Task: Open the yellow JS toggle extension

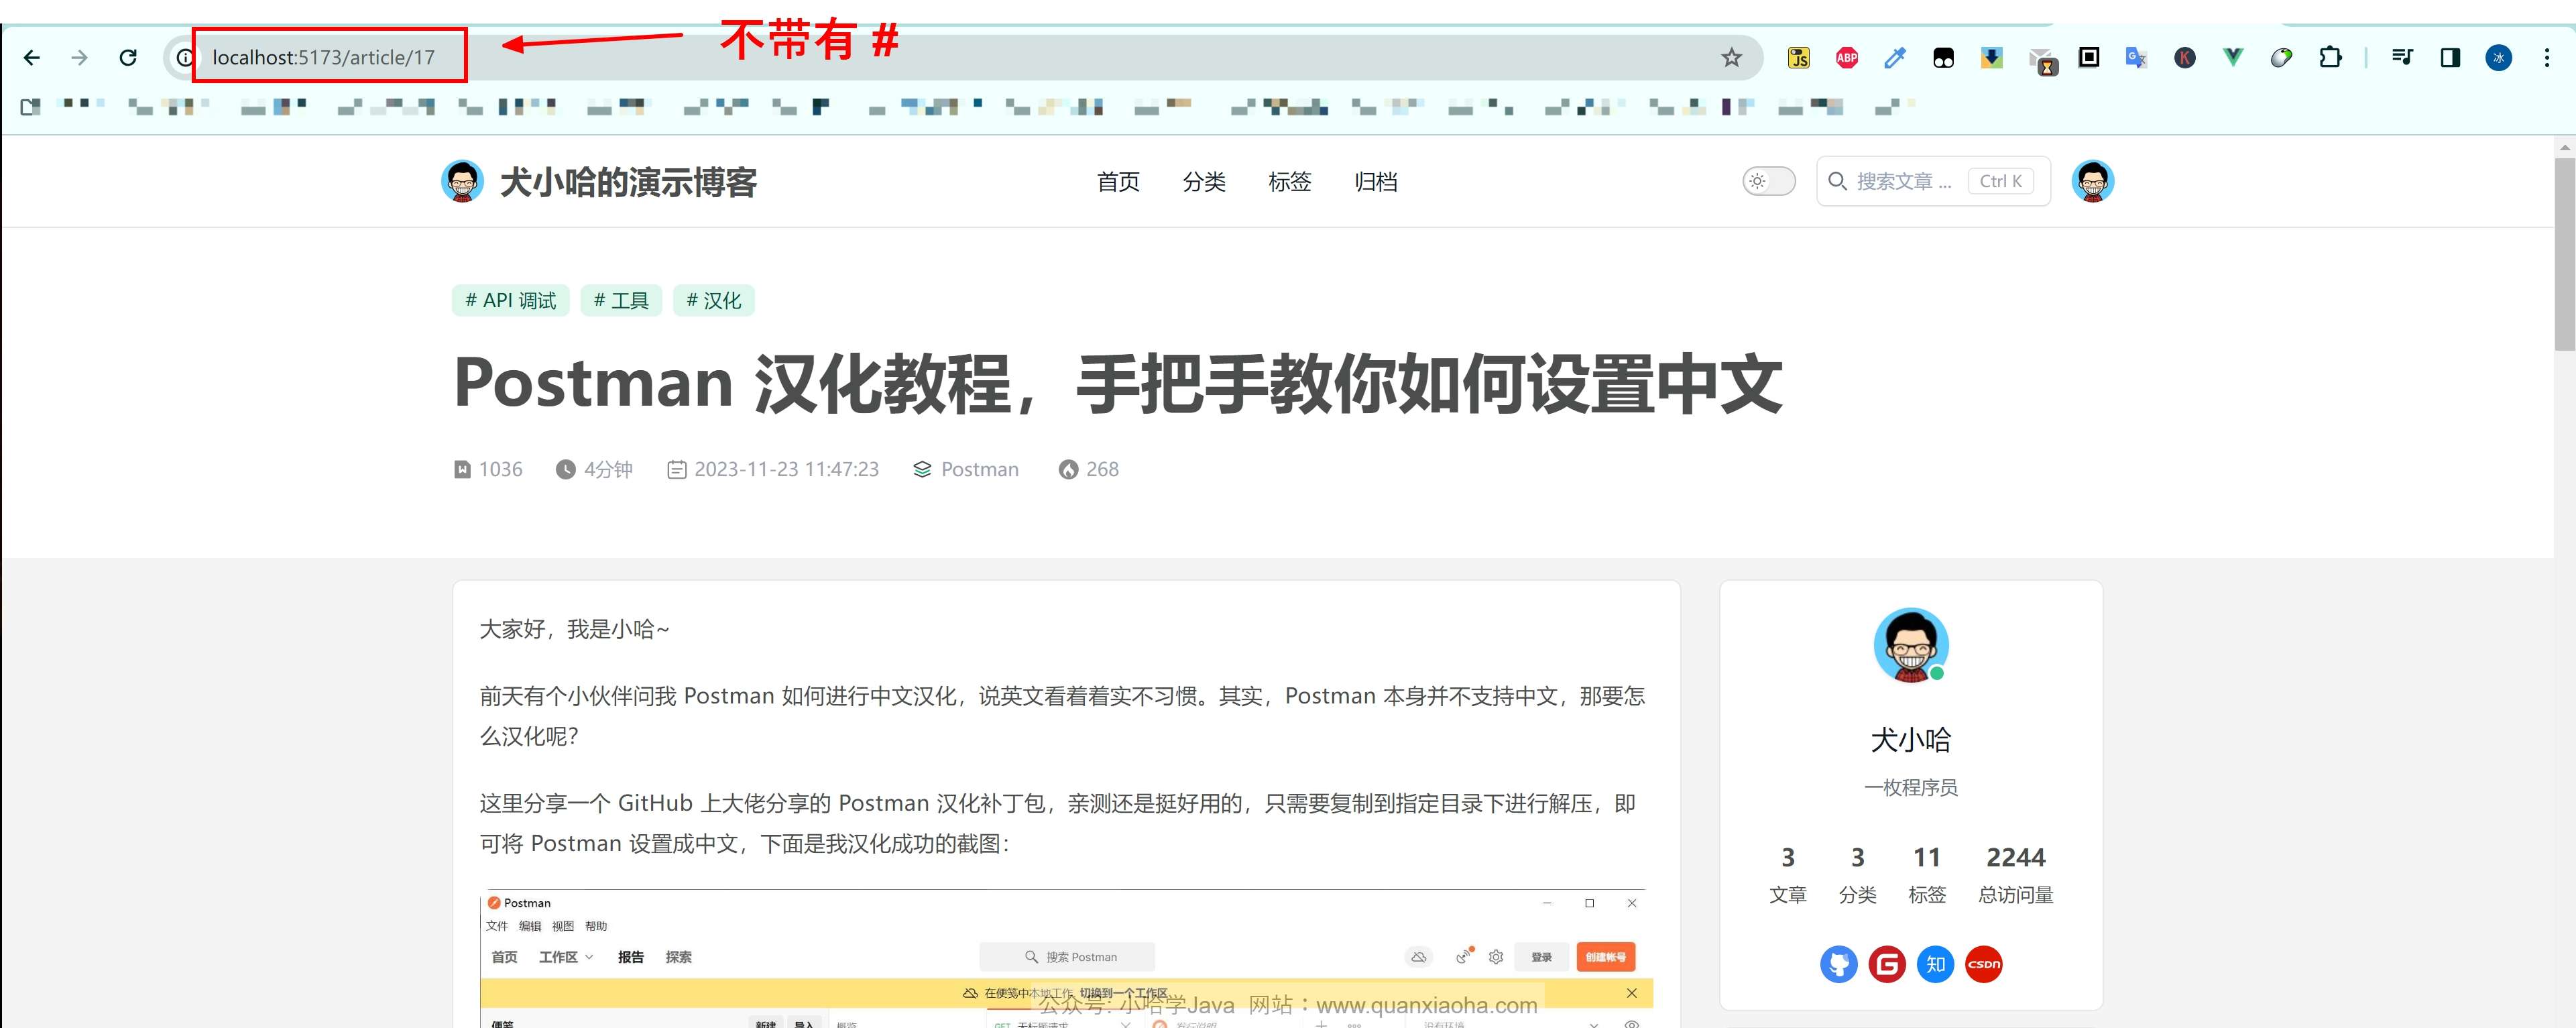Action: point(1799,58)
